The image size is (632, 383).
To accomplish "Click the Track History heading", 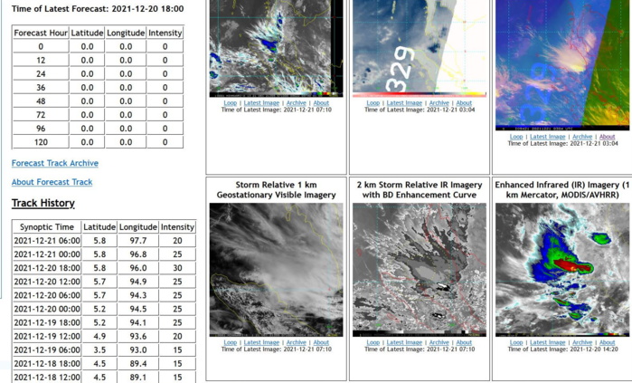I will pos(43,204).
